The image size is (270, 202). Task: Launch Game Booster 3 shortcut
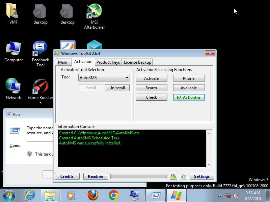(40, 91)
